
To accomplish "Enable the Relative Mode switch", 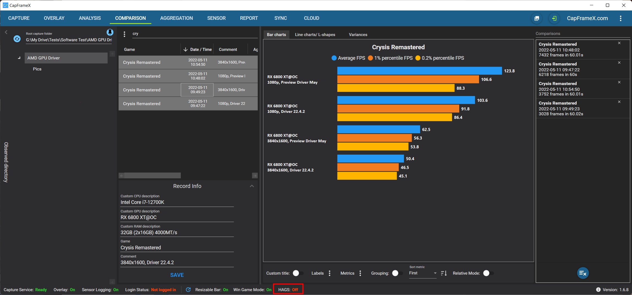I will 489,273.
